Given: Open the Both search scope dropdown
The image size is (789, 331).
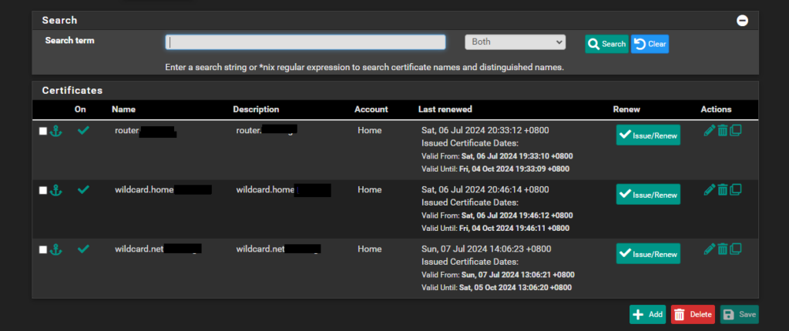Looking at the screenshot, I should pos(515,42).
